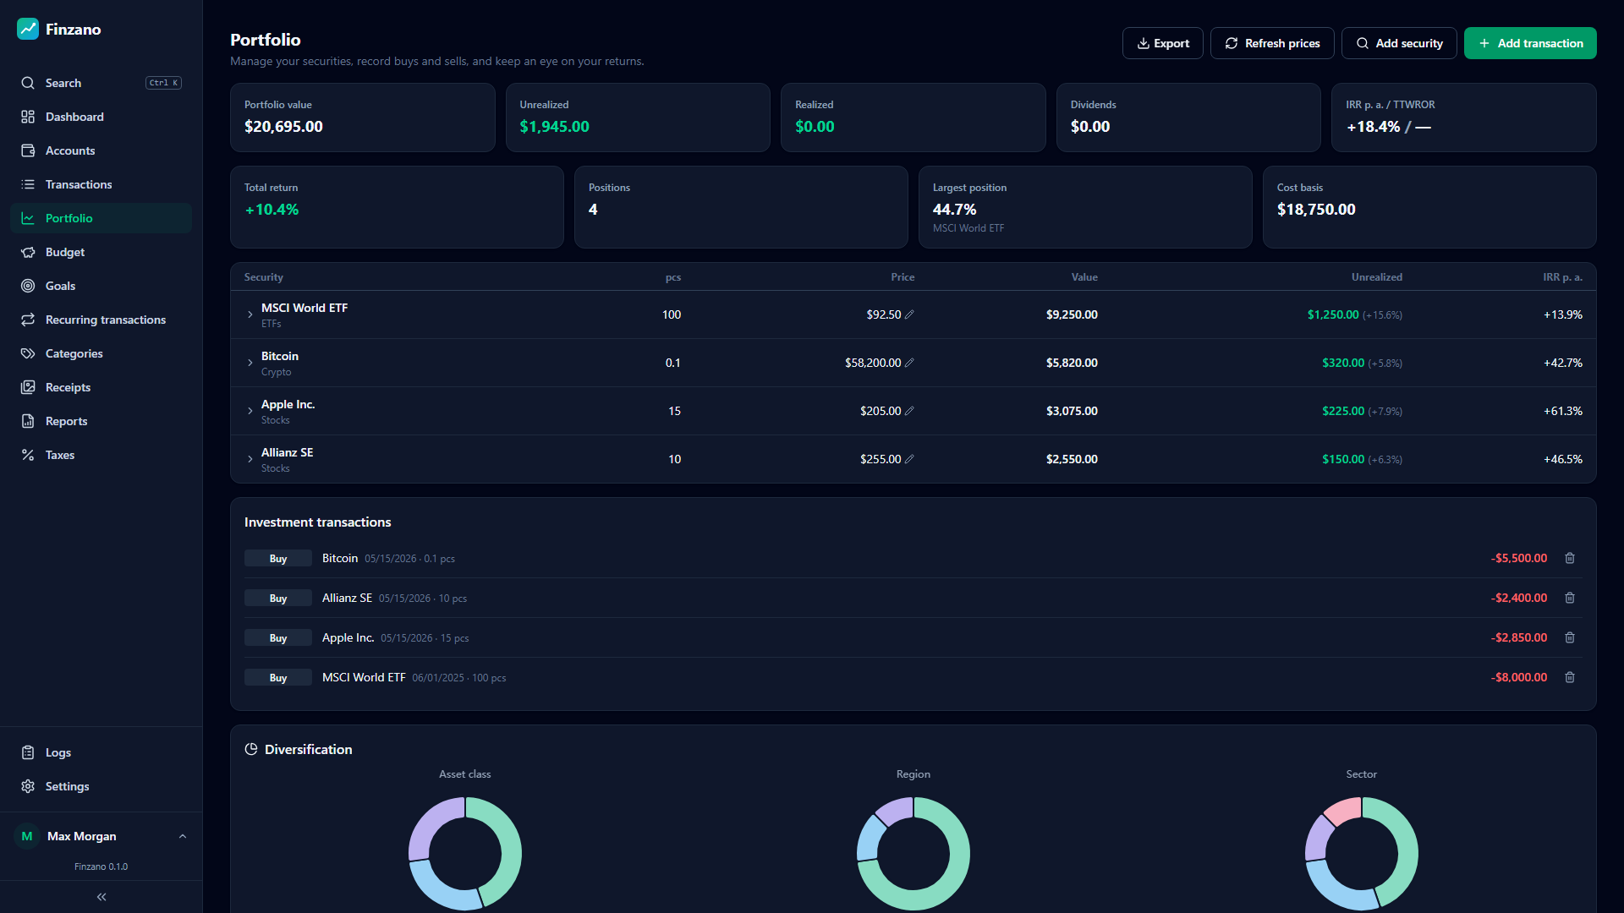Click the Add security button
Screen dimensions: 1624x913
pyautogui.click(x=1399, y=43)
